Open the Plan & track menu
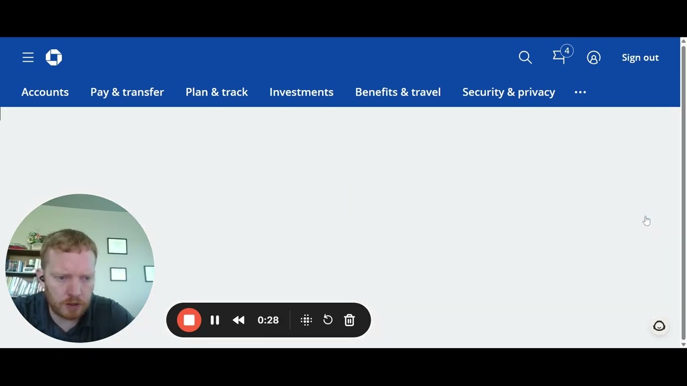This screenshot has height=386, width=687. point(217,92)
